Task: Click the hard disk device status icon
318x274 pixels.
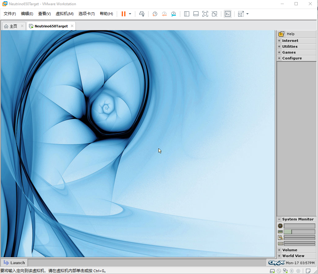Action: (x=272, y=271)
